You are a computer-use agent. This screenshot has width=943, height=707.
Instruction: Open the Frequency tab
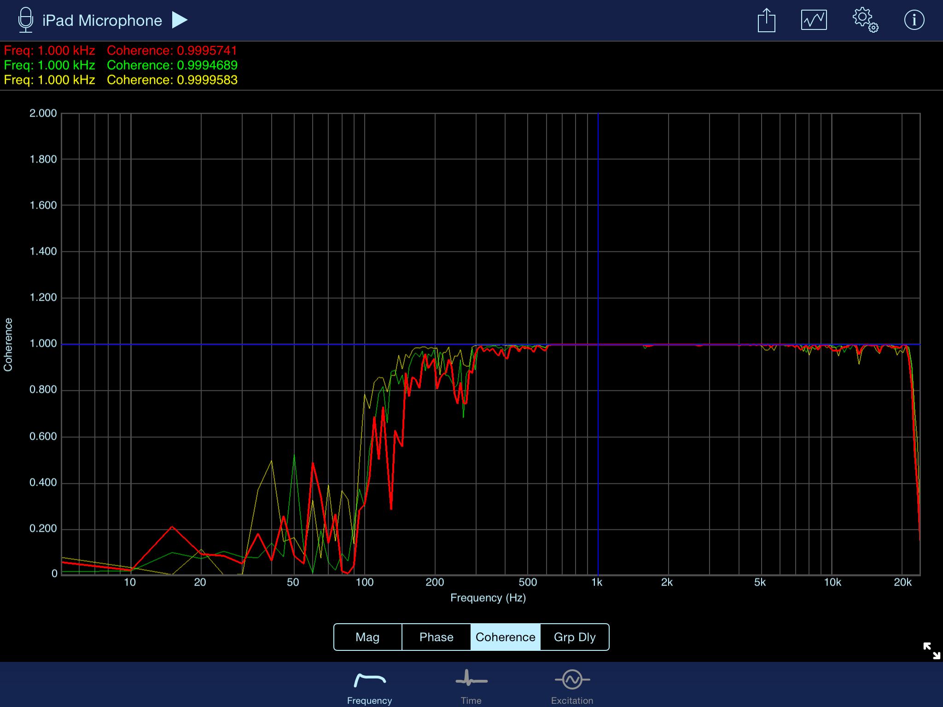370,687
